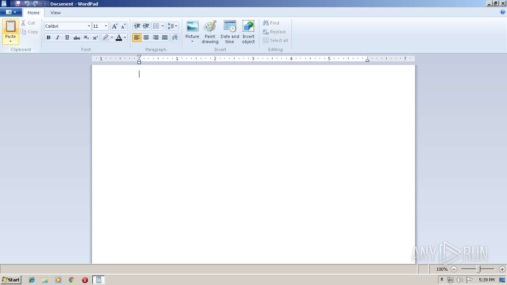Launch Google Chrome from taskbar

[71, 280]
